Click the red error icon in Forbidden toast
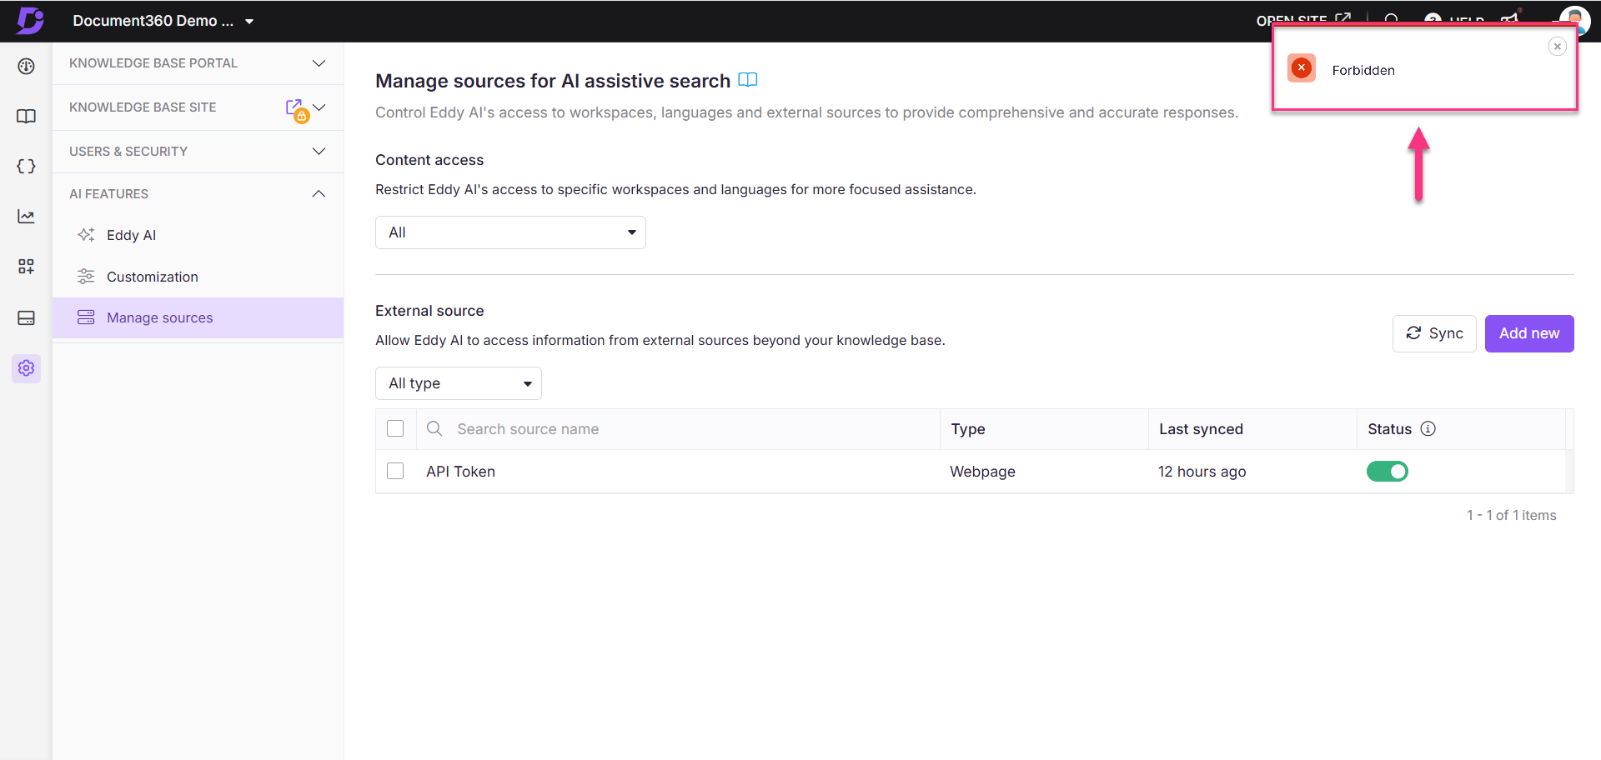The height and width of the screenshot is (760, 1601). [x=1301, y=68]
